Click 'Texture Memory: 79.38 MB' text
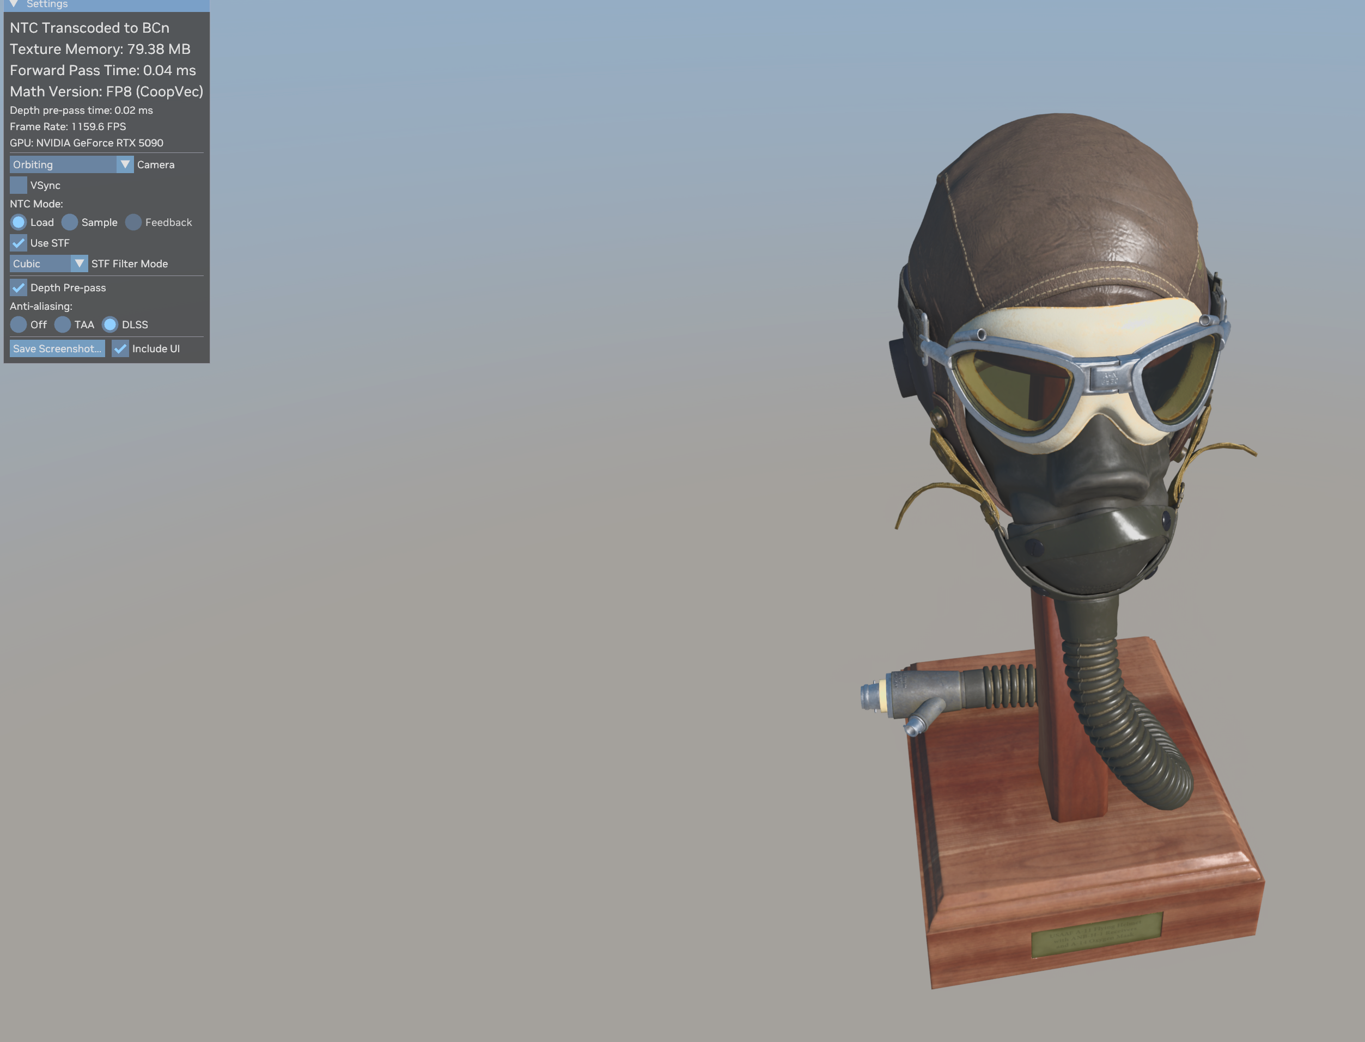 pos(100,49)
